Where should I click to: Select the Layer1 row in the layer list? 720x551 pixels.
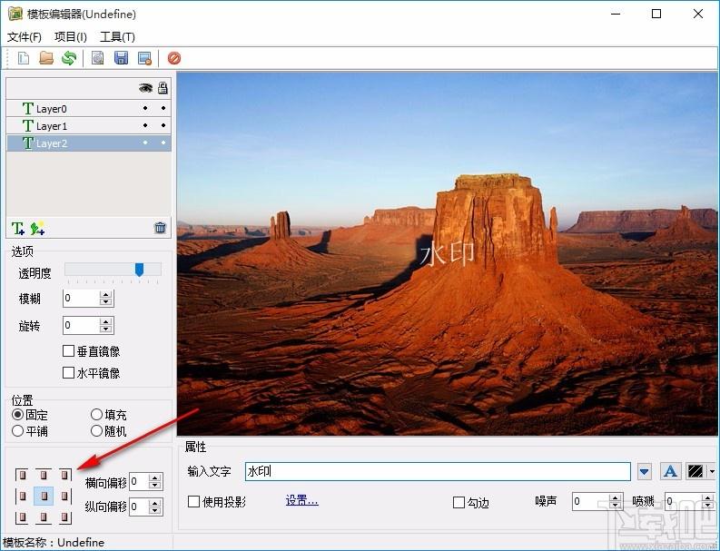89,125
